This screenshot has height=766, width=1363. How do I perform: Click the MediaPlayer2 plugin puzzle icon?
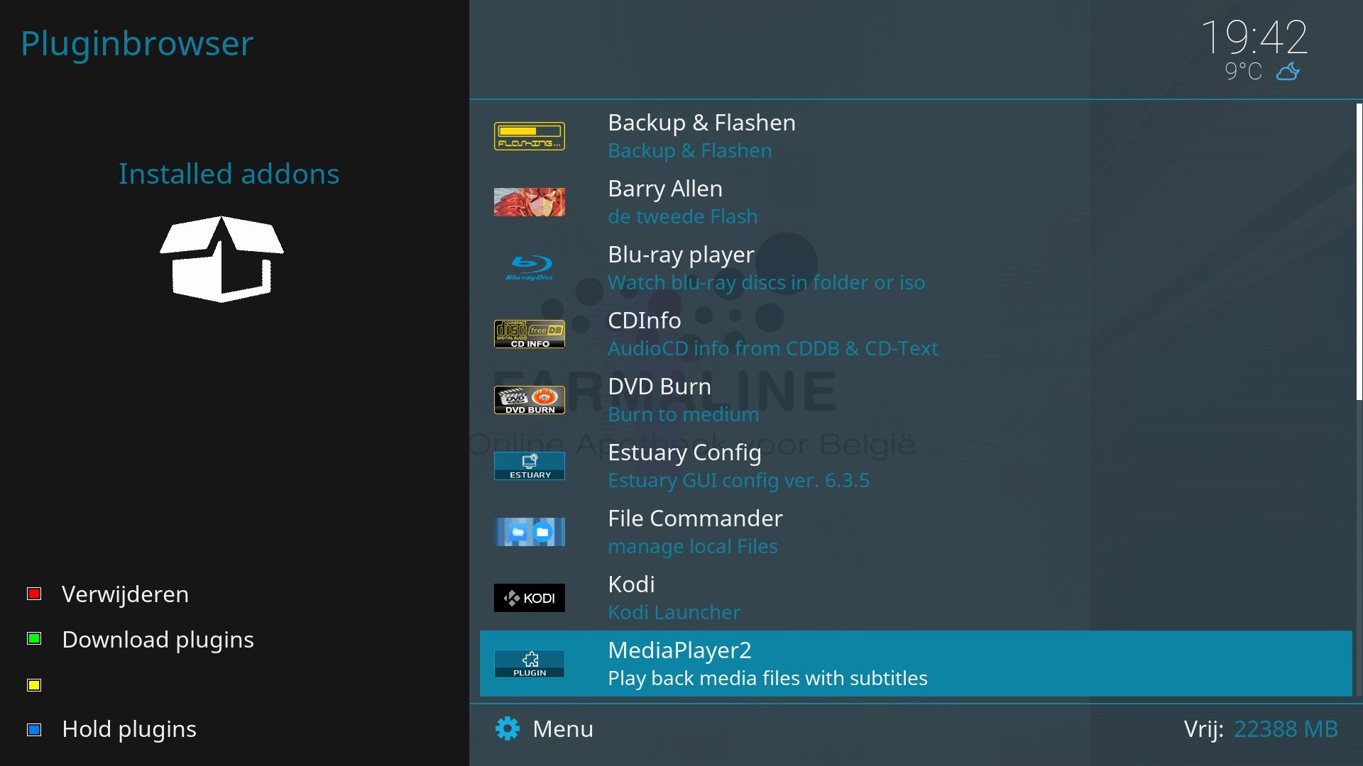pos(530,664)
